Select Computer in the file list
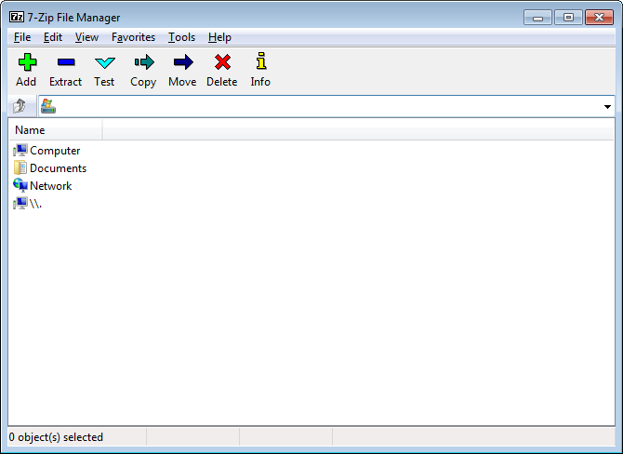Image resolution: width=623 pixels, height=454 pixels. (x=55, y=151)
